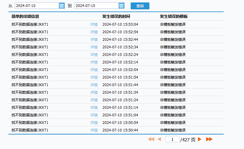This screenshot has width=244, height=149.
Task: Click the 查询 query button
Action: [140, 6]
